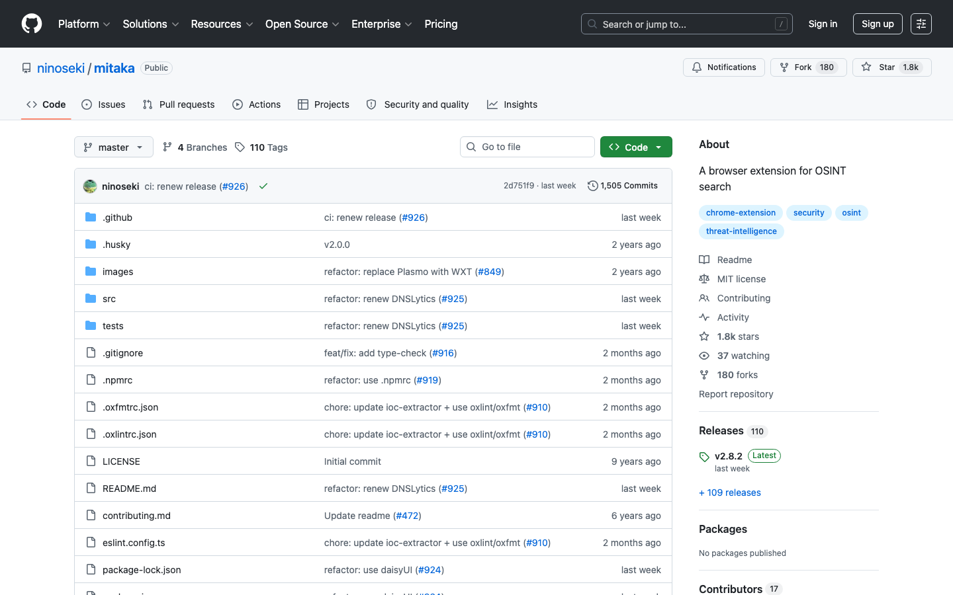Screen dimensions: 953x595
Task: Open the master branch selector dropdown
Action: tap(114, 147)
